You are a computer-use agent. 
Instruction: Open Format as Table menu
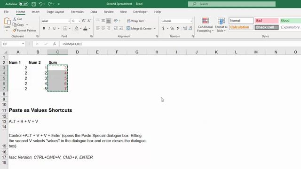click(x=221, y=25)
